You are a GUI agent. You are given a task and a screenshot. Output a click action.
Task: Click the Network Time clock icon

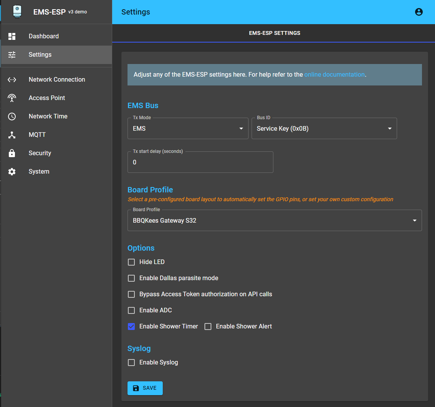pos(12,117)
